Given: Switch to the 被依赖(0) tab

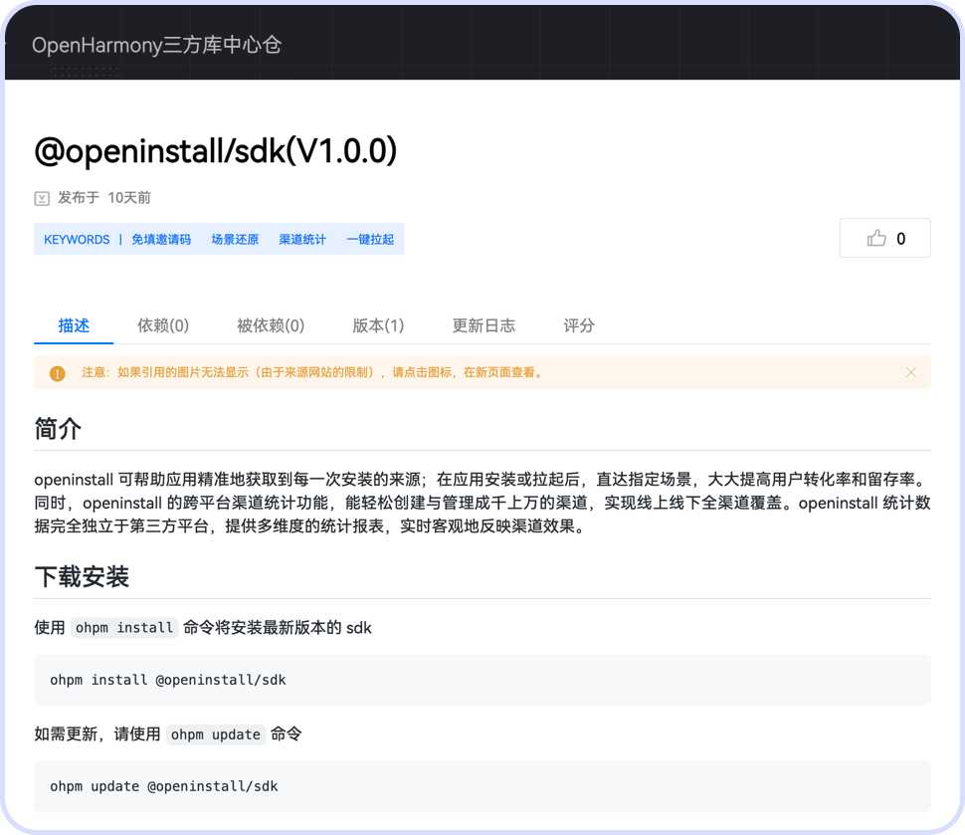Looking at the screenshot, I should 271,325.
